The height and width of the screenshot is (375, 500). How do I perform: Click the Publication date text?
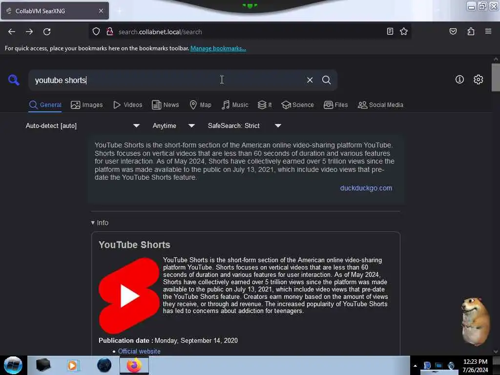tap(168, 340)
